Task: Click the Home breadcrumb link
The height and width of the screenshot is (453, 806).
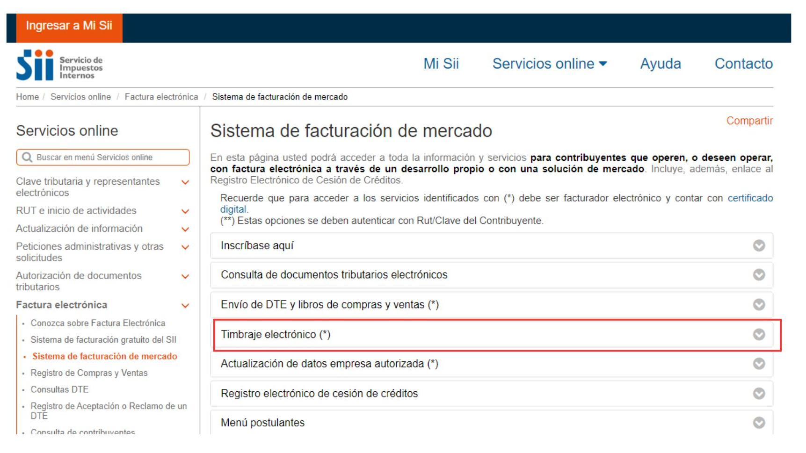Action: pyautogui.click(x=27, y=97)
